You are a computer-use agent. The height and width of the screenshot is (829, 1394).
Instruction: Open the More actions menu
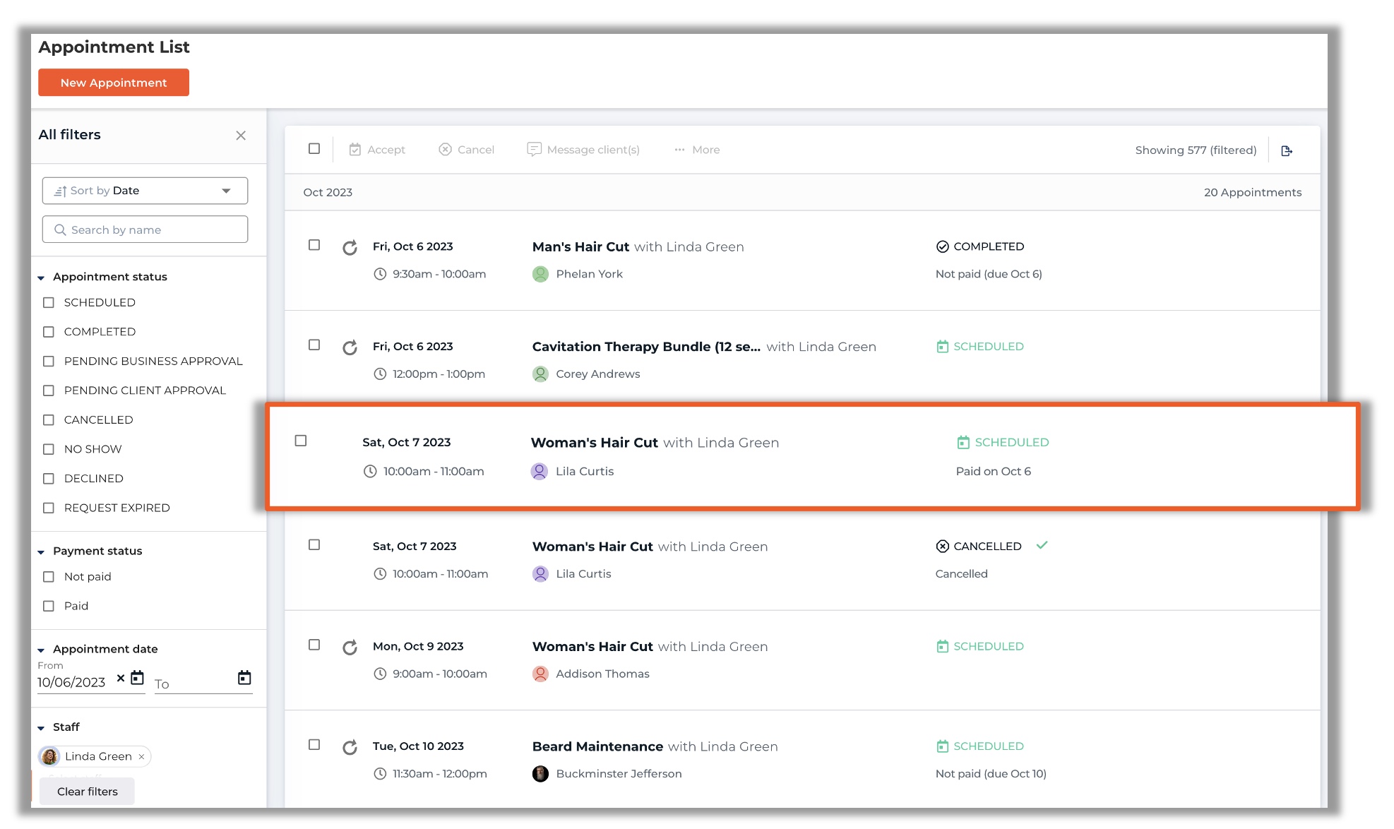coord(697,150)
